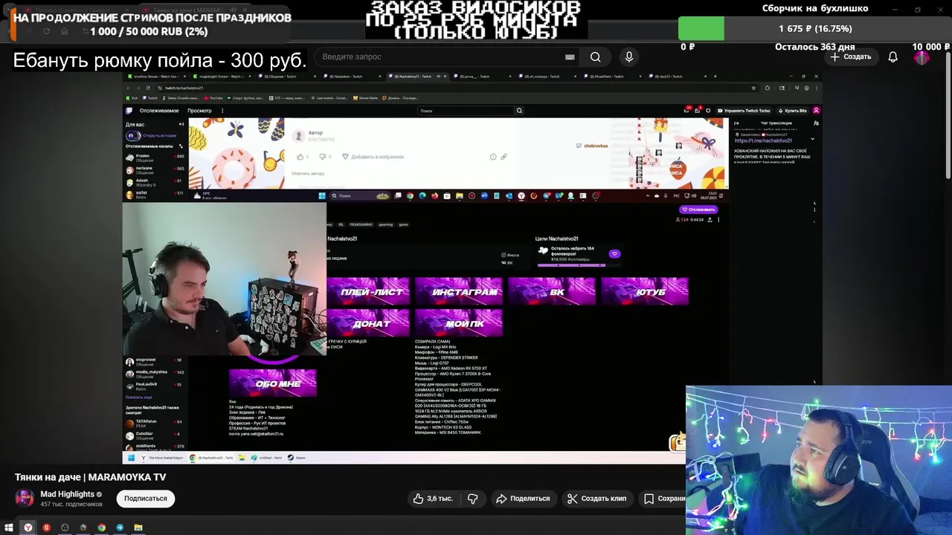Click the ИНСТАГРАМ panel banner
Image resolution: width=952 pixels, height=535 pixels.
click(x=459, y=291)
